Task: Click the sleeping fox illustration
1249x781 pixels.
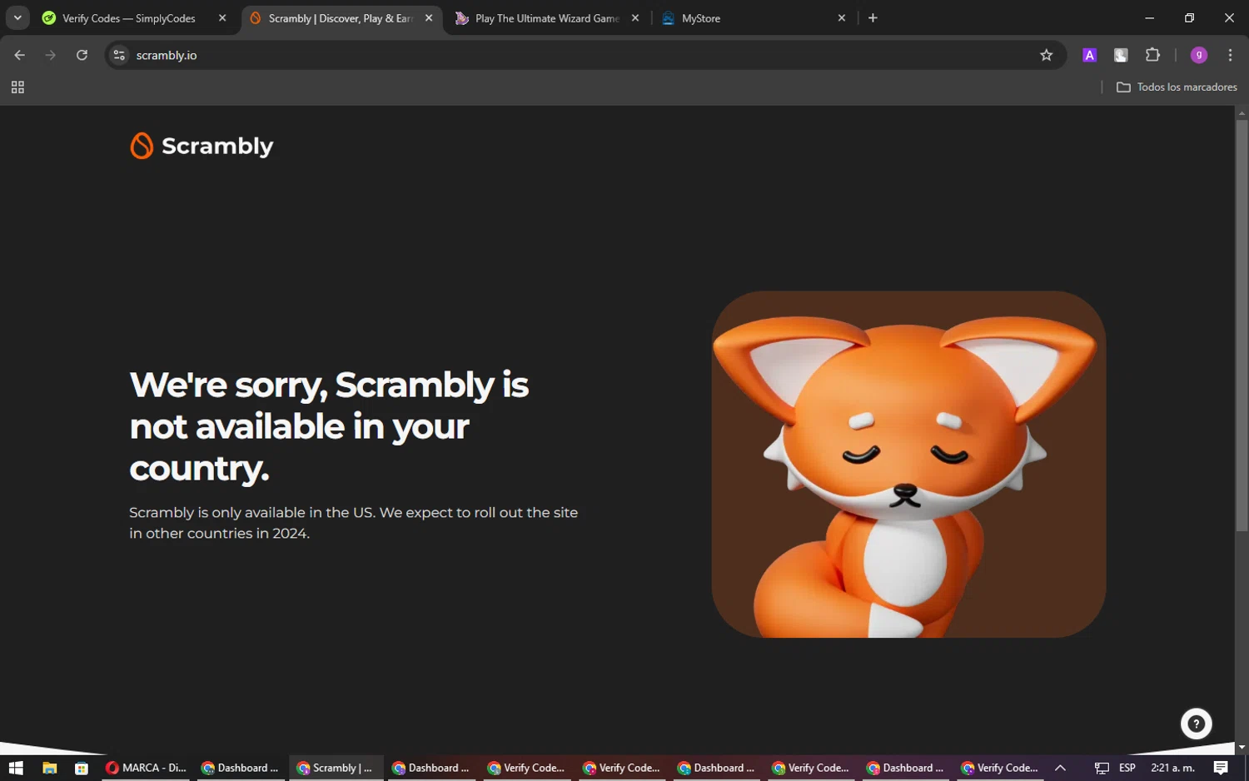Action: pyautogui.click(x=908, y=464)
